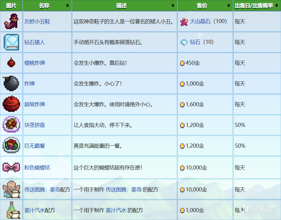Click the 图片 column header
This screenshot has width=281, height=220.
pos(11,6)
